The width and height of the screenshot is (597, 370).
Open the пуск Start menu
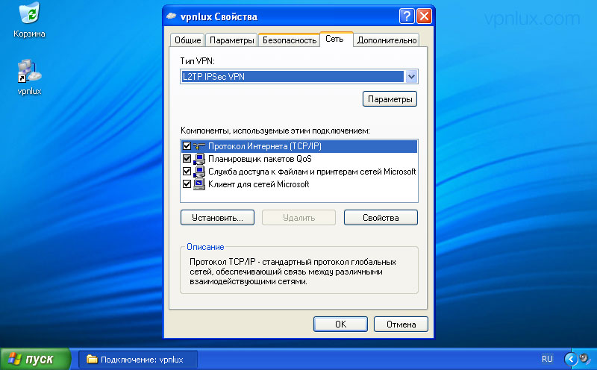pos(36,359)
